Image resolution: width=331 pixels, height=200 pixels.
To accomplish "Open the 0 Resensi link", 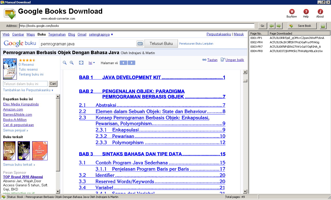I will click(26, 65).
